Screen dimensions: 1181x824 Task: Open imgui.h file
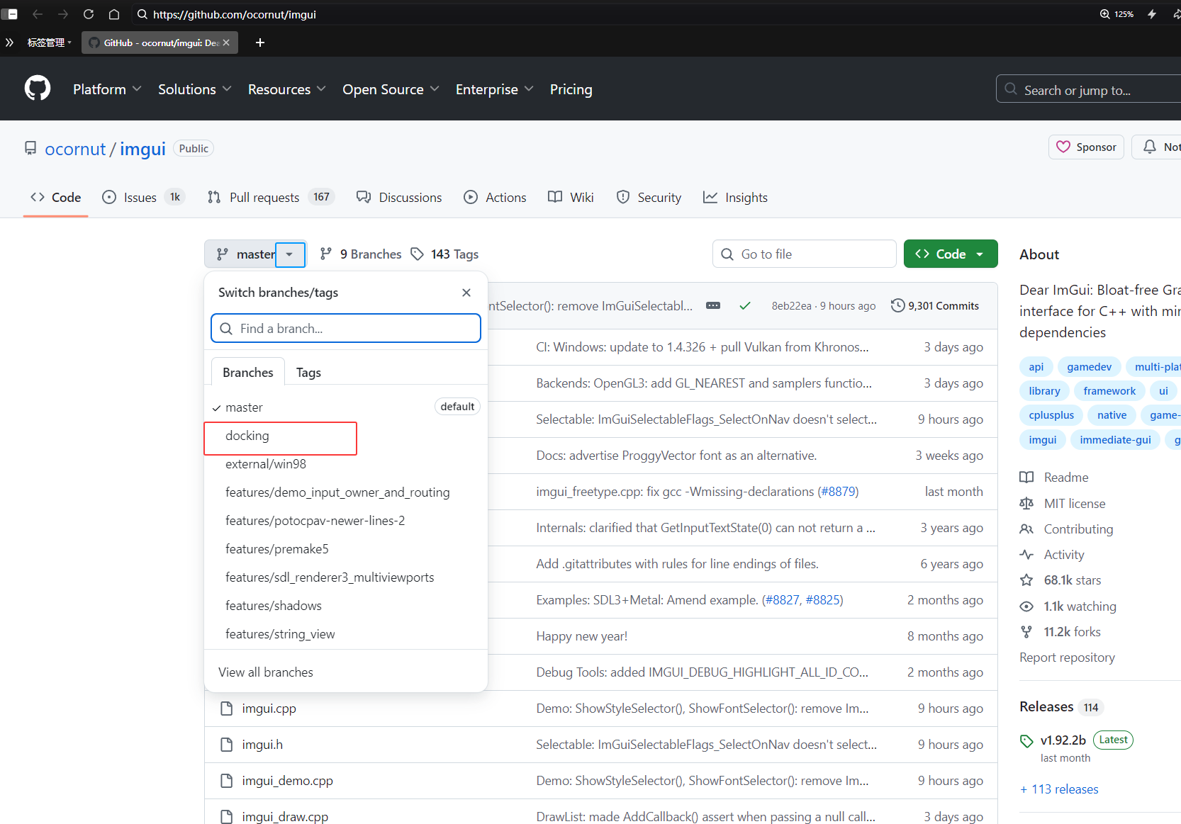point(262,745)
